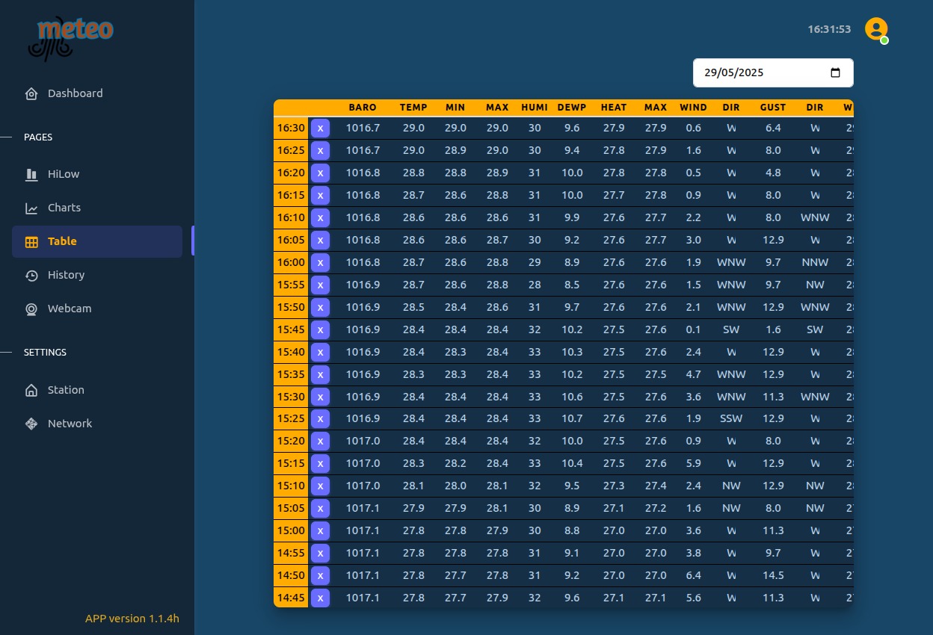Click the HiLow bar icon
Viewport: 933px width, 635px height.
[x=31, y=174]
